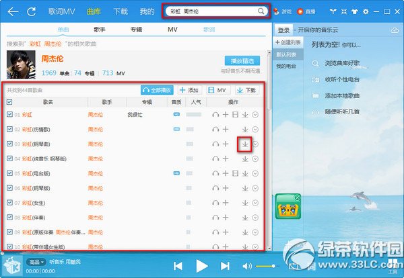Image resolution: width=404 pixels, height=278 pixels.
Task: Uncheck song 08 彩虹(伴奏) checkbox
Action: 9,218
